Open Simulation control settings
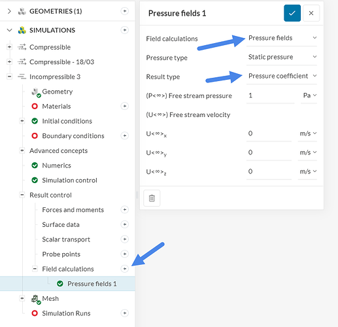338x327 pixels. click(x=69, y=181)
